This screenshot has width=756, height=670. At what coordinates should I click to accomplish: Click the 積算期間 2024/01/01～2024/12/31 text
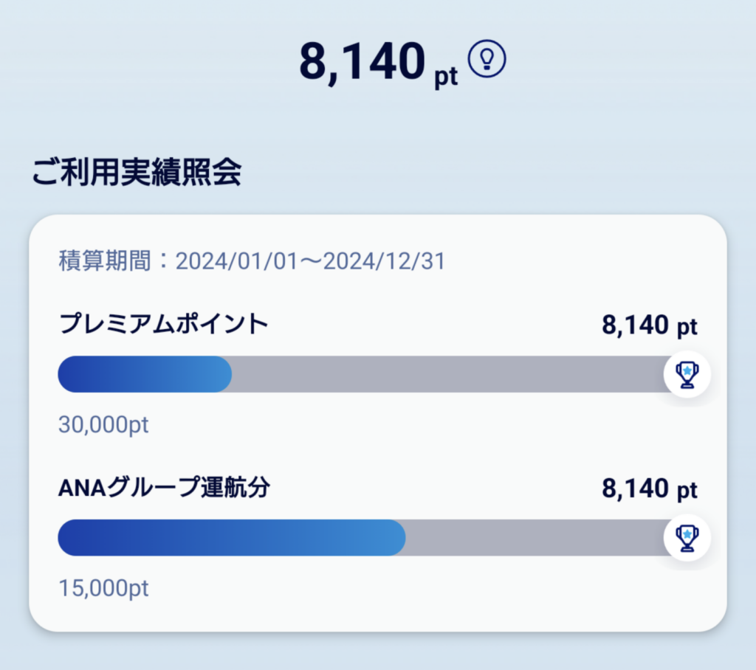click(x=252, y=260)
